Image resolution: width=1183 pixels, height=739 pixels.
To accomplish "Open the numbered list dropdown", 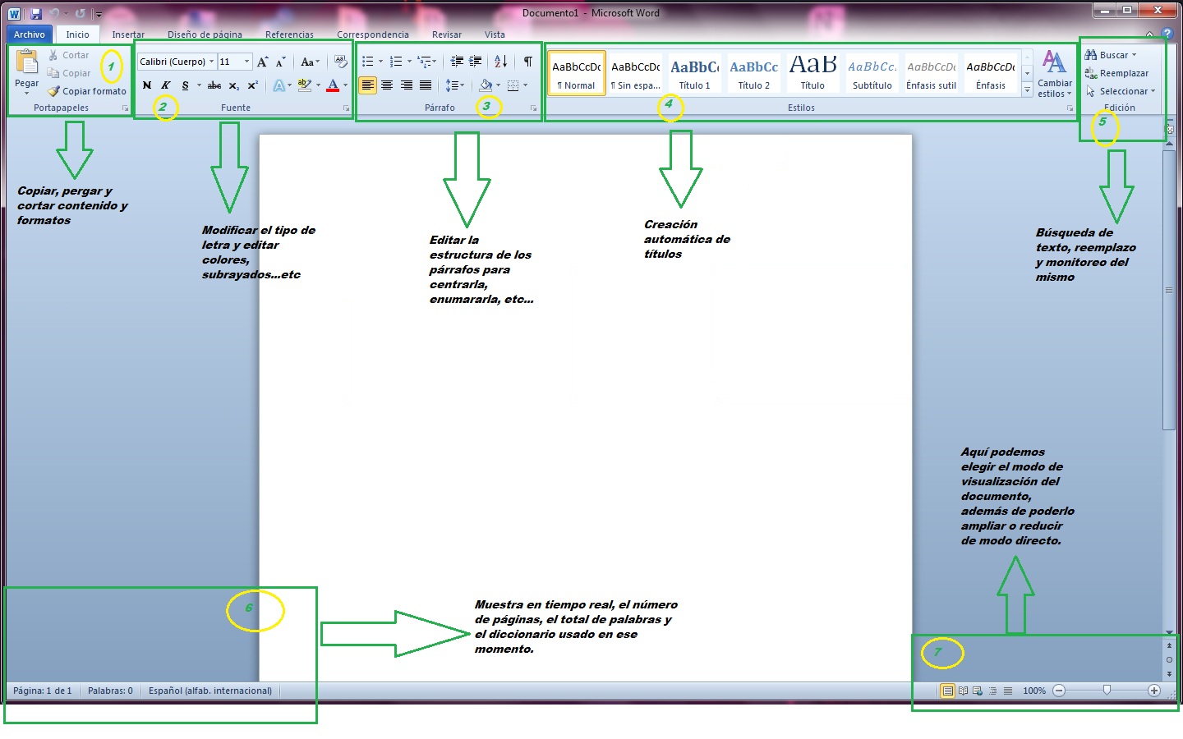I will (x=409, y=62).
